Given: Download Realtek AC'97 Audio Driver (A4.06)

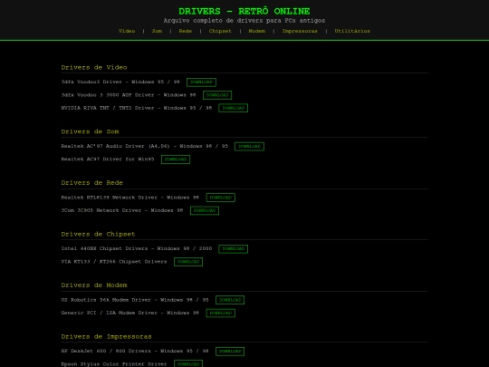Looking at the screenshot, I should coord(249,147).
